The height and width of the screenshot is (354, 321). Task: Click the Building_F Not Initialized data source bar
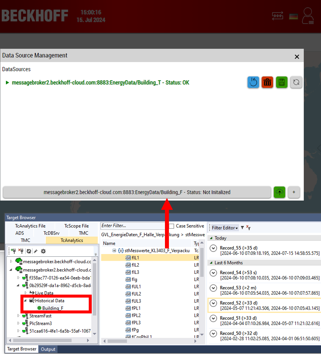[137, 192]
